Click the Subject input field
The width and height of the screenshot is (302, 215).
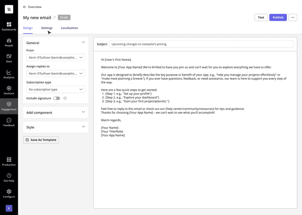tap(201, 44)
